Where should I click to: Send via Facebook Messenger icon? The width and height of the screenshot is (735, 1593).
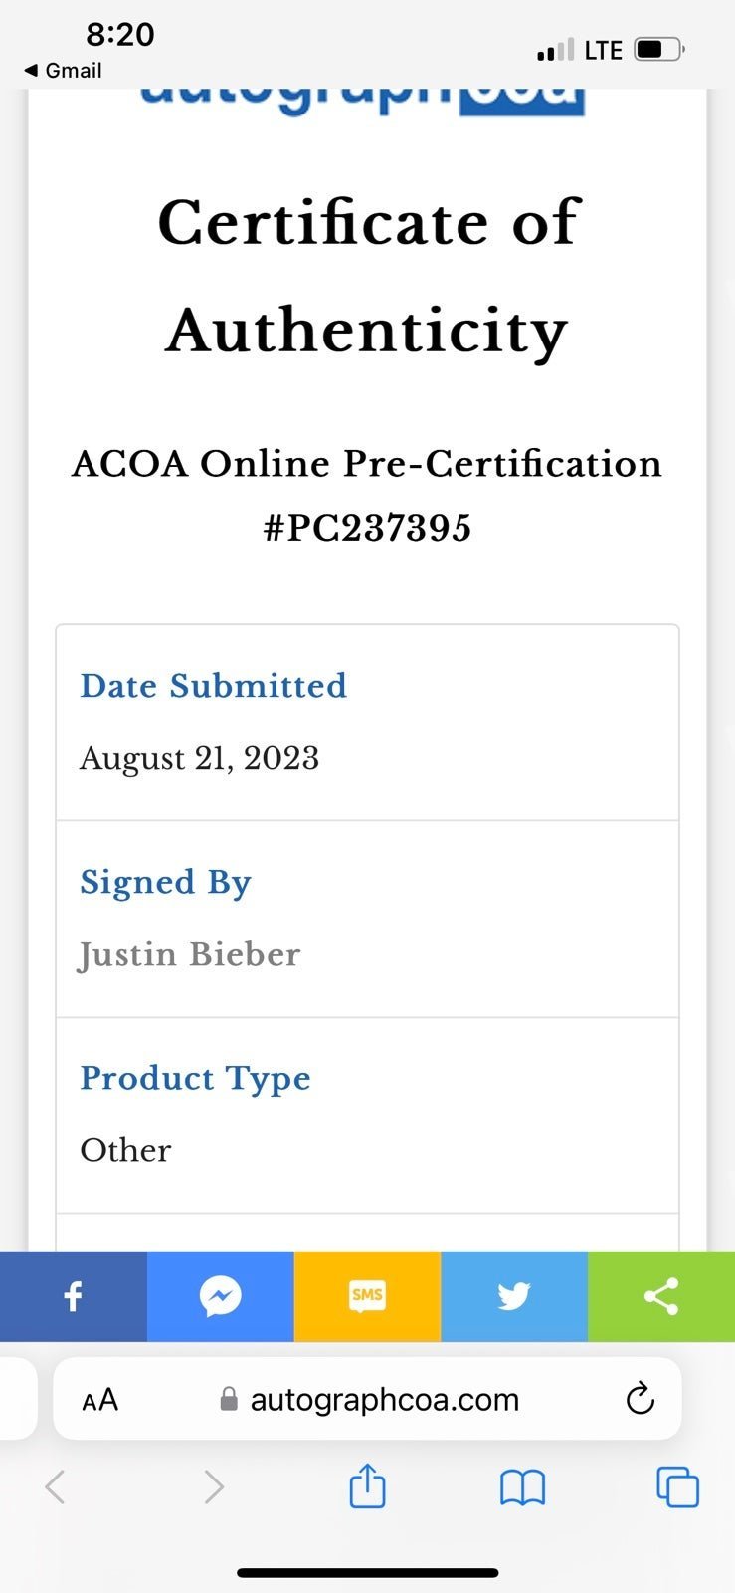pos(220,1296)
